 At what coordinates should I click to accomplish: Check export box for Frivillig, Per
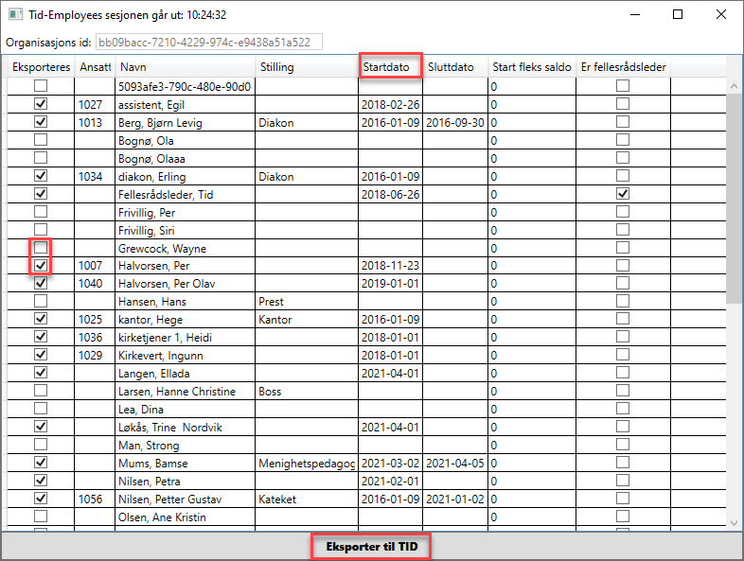41,211
